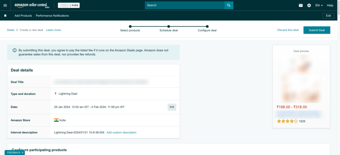Go back to Deals breadcrumb
The height and width of the screenshot is (155, 340).
point(11,30)
